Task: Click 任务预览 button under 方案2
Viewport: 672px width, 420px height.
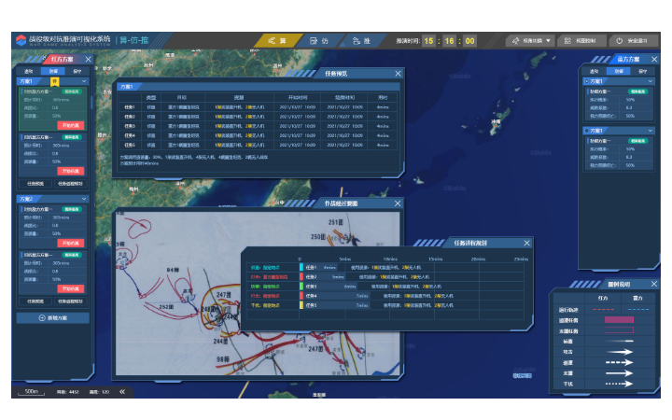Action: [x=35, y=301]
